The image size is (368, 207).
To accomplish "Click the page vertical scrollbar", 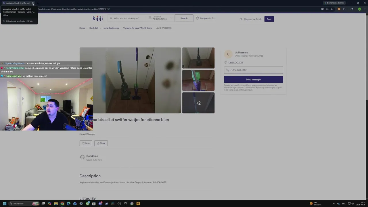I will coord(367,57).
